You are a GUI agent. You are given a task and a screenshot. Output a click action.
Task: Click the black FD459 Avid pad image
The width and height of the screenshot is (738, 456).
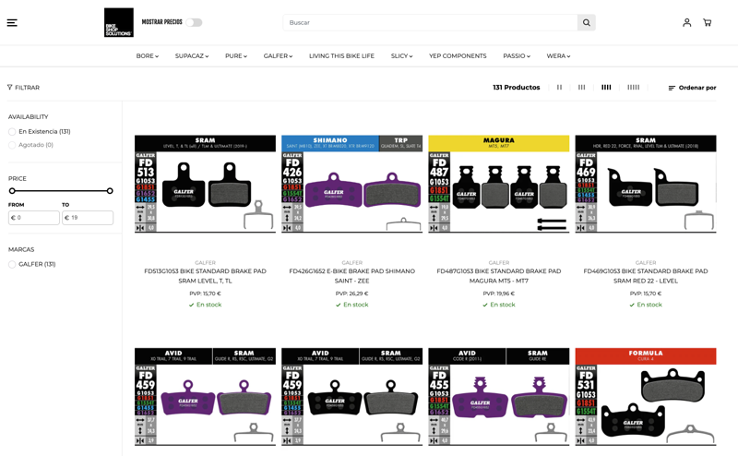click(352, 397)
